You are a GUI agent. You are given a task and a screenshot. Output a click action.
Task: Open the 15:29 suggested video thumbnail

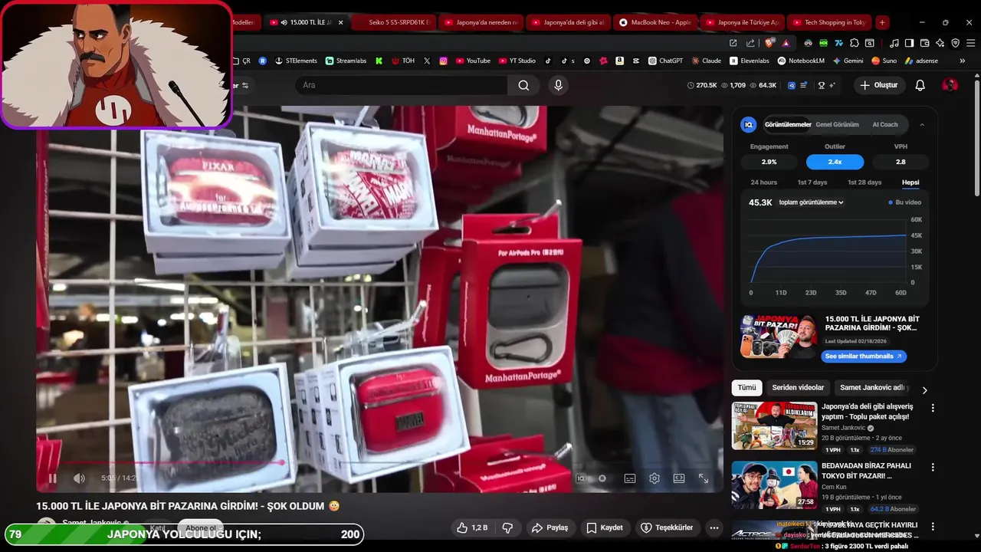(774, 426)
